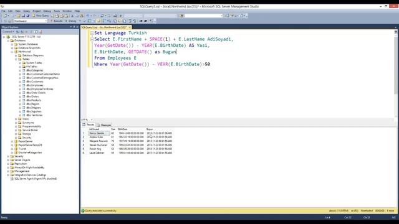The height and width of the screenshot is (224, 399).
Task: Select AlwaysOn High Availability node
Action: click(29, 167)
